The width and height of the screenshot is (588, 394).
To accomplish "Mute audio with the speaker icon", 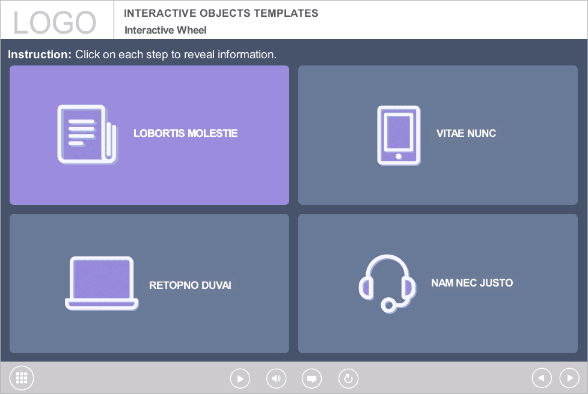I will (x=276, y=378).
